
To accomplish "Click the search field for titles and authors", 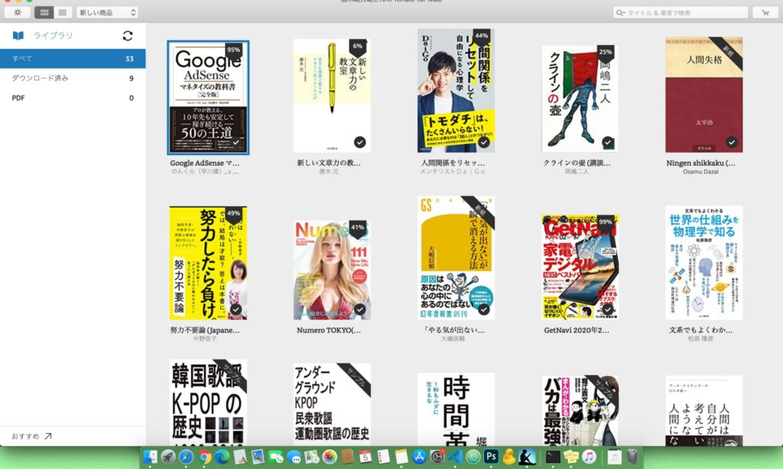I will pos(681,12).
